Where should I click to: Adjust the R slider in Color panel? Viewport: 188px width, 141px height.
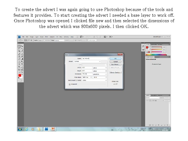(x=156, y=47)
